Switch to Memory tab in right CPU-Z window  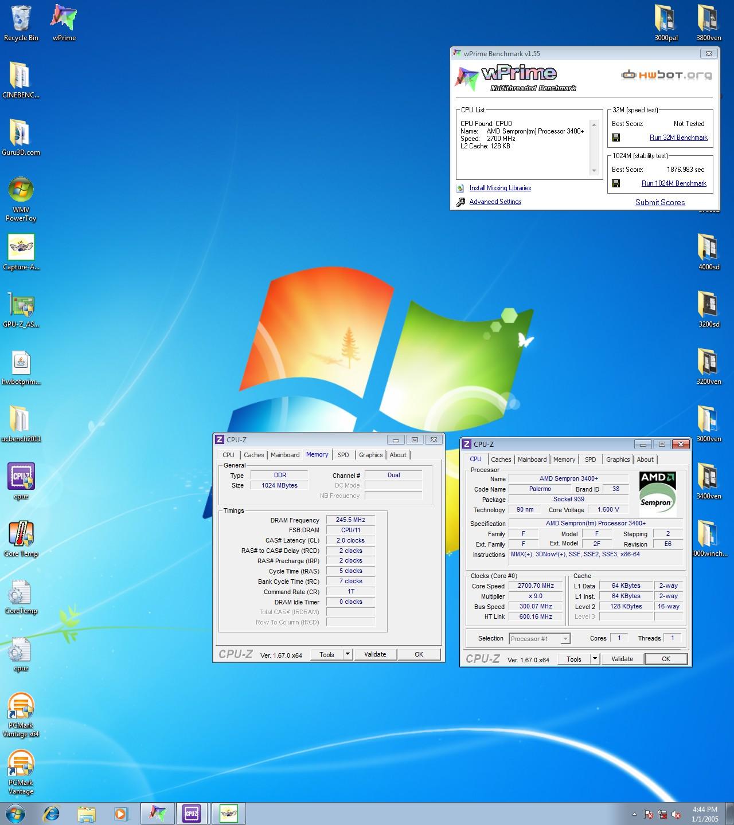[x=564, y=459]
